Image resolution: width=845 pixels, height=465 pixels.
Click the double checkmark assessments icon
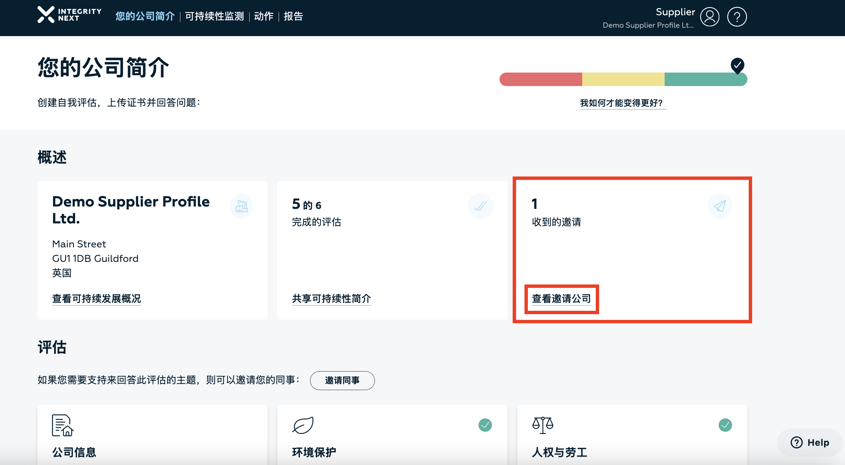tap(480, 206)
